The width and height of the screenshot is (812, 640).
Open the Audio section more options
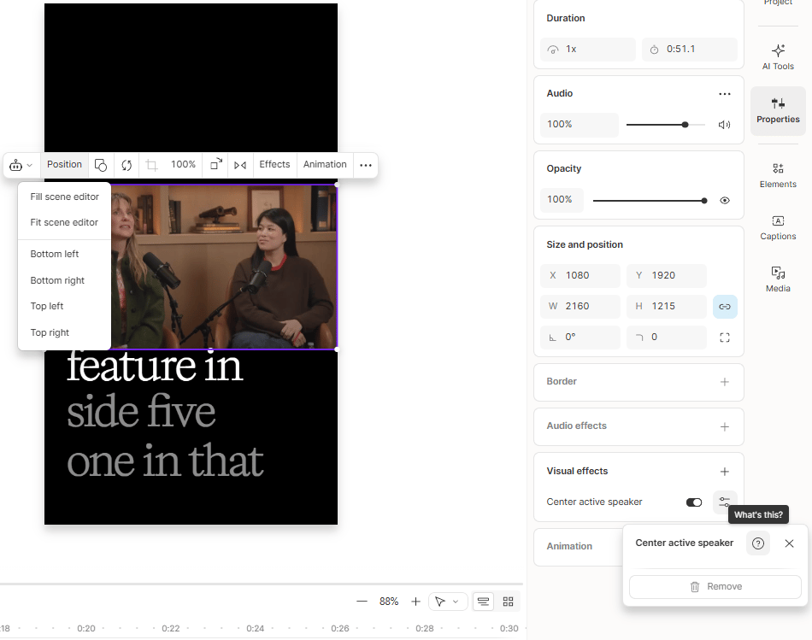pos(725,94)
